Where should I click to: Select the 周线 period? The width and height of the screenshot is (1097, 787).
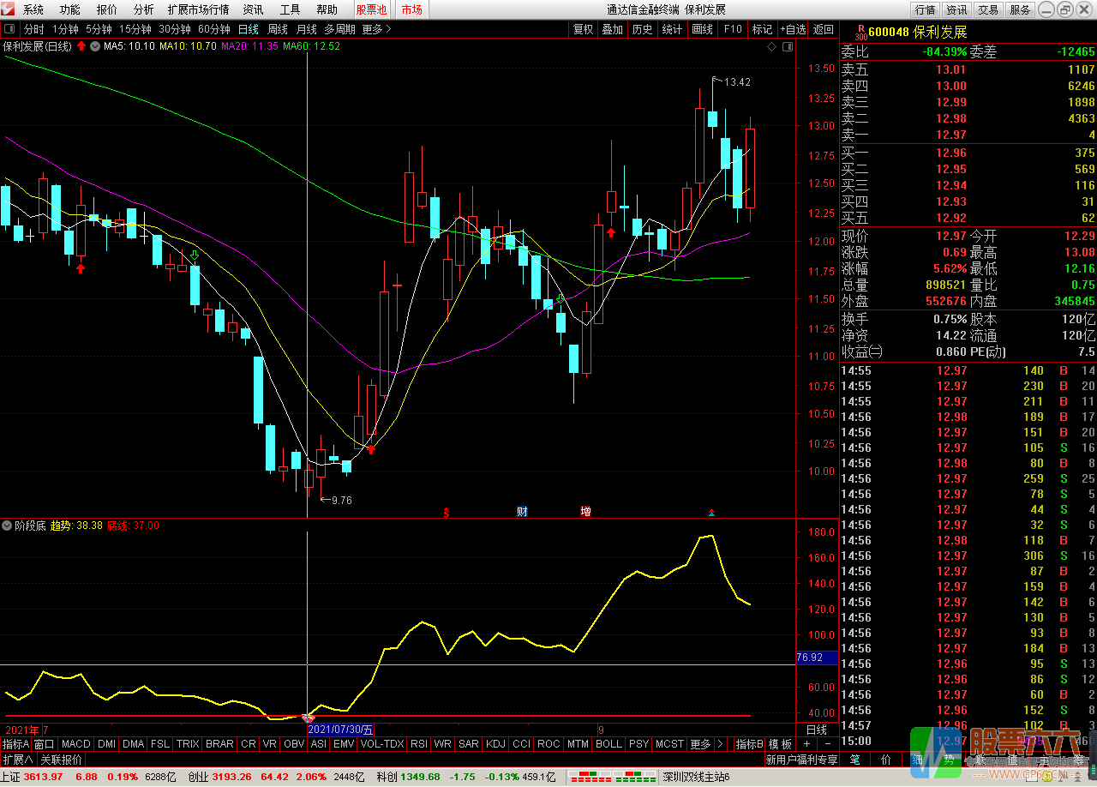(278, 29)
